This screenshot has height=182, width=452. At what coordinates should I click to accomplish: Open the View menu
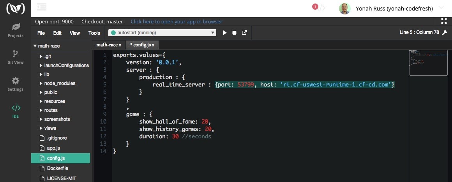click(75, 33)
